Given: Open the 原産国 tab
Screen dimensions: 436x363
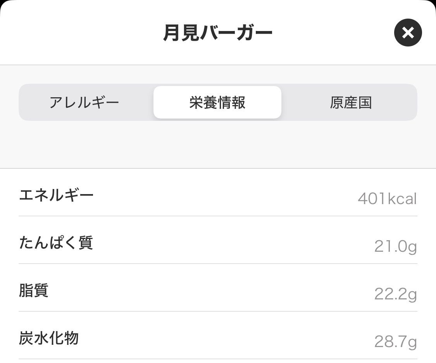Looking at the screenshot, I should [351, 103].
